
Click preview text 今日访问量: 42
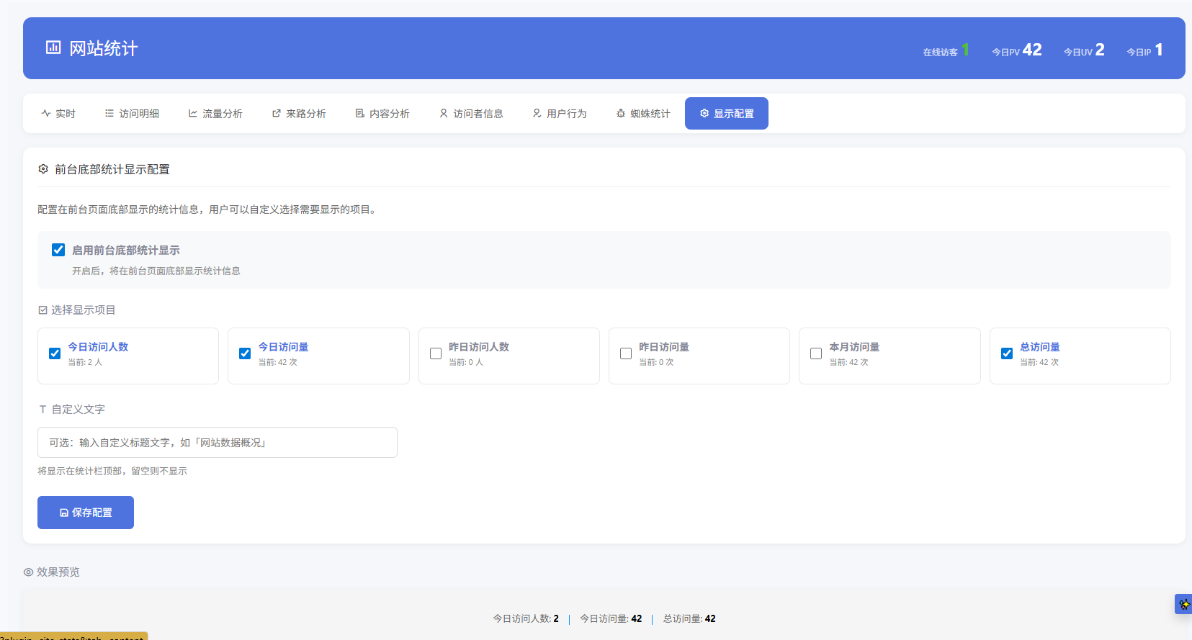tap(611, 618)
